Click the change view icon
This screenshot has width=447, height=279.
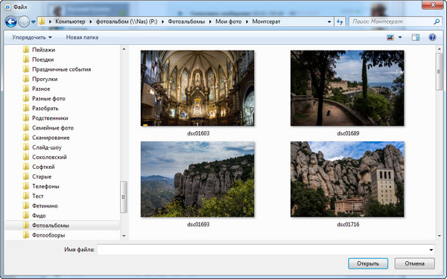tap(390, 37)
